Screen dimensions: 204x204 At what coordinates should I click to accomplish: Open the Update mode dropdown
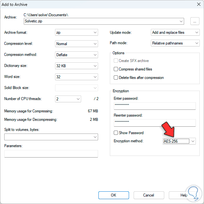coord(175,32)
